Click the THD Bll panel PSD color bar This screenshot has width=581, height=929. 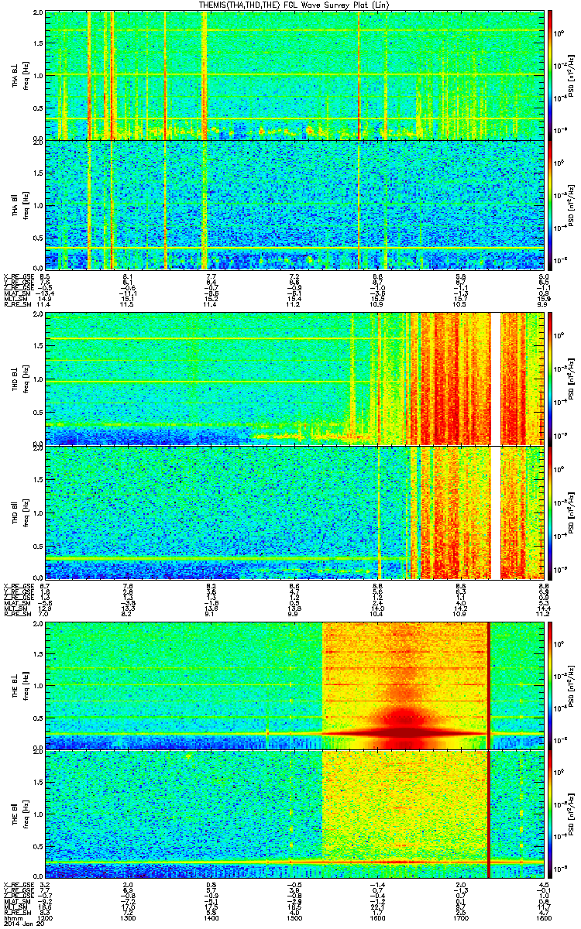point(551,512)
